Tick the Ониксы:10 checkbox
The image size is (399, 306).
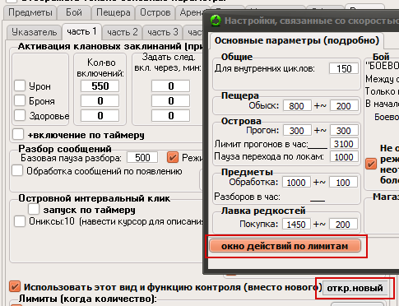[x=20, y=221]
